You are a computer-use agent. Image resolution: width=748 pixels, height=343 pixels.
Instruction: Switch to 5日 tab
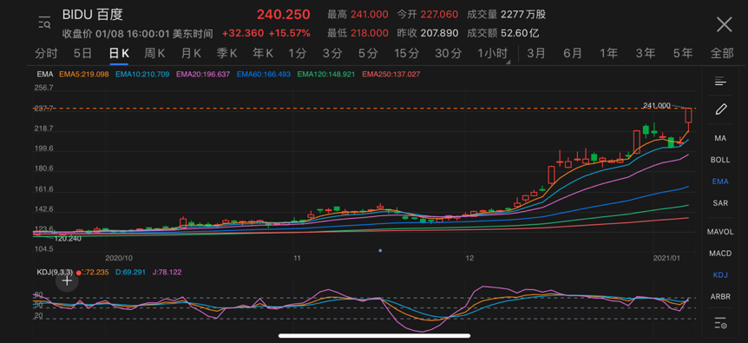82,54
